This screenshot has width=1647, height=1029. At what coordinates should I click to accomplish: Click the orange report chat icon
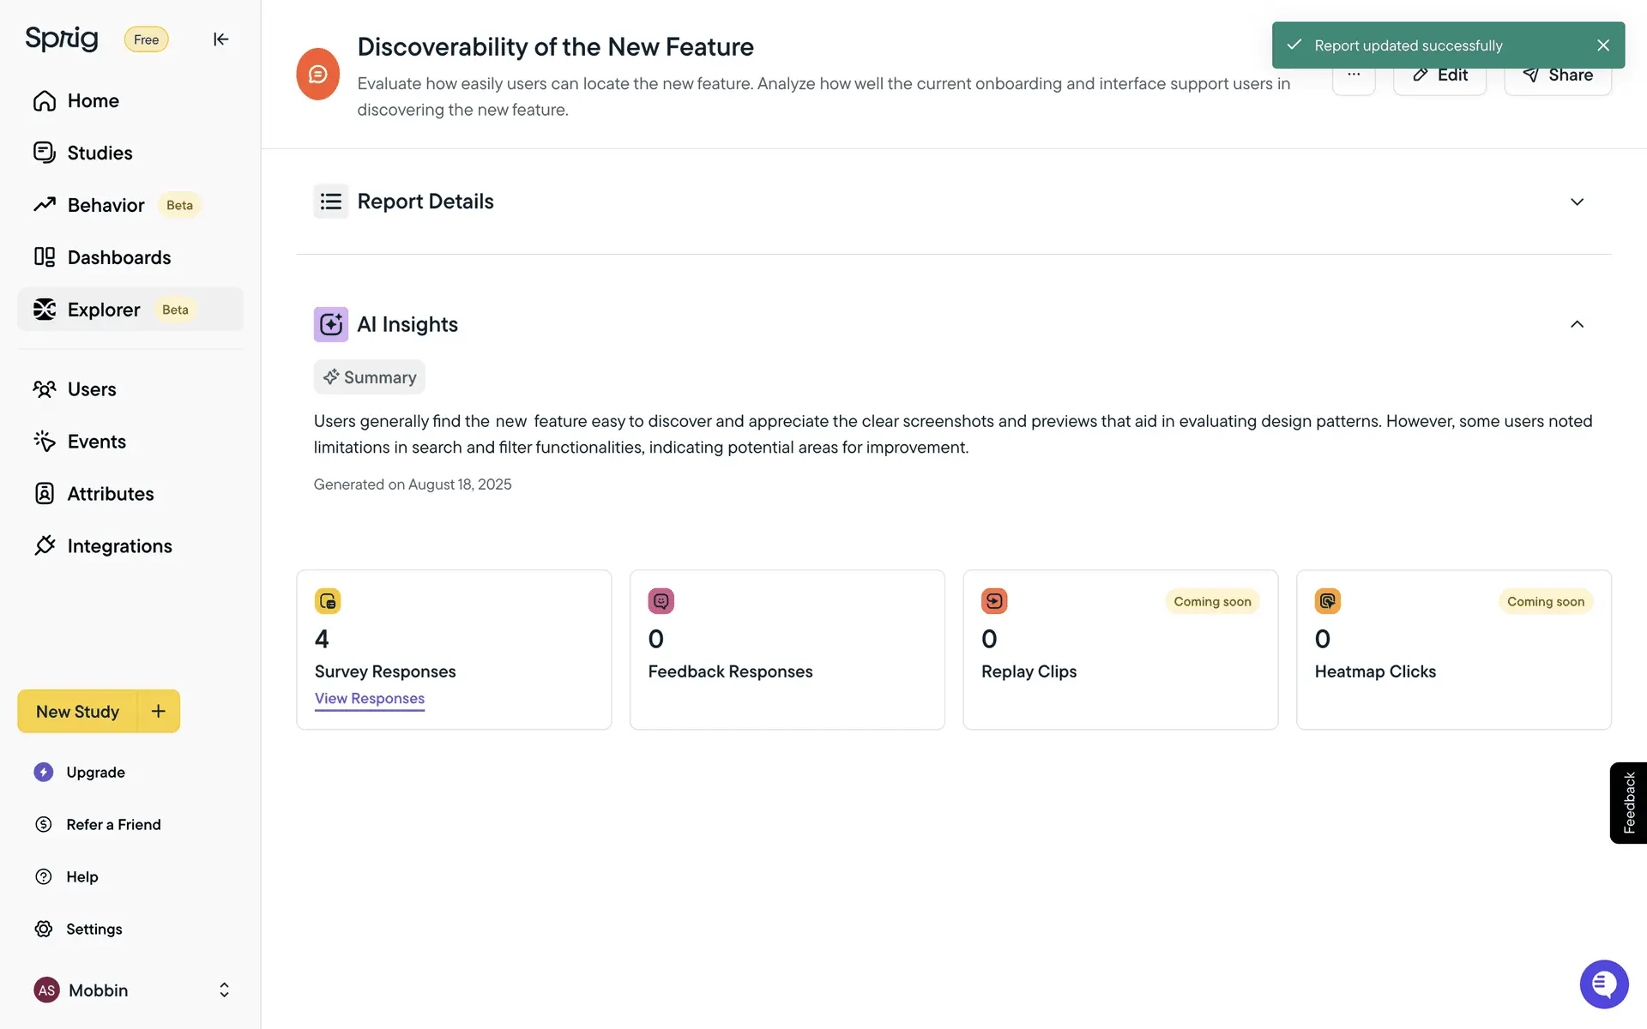point(317,75)
